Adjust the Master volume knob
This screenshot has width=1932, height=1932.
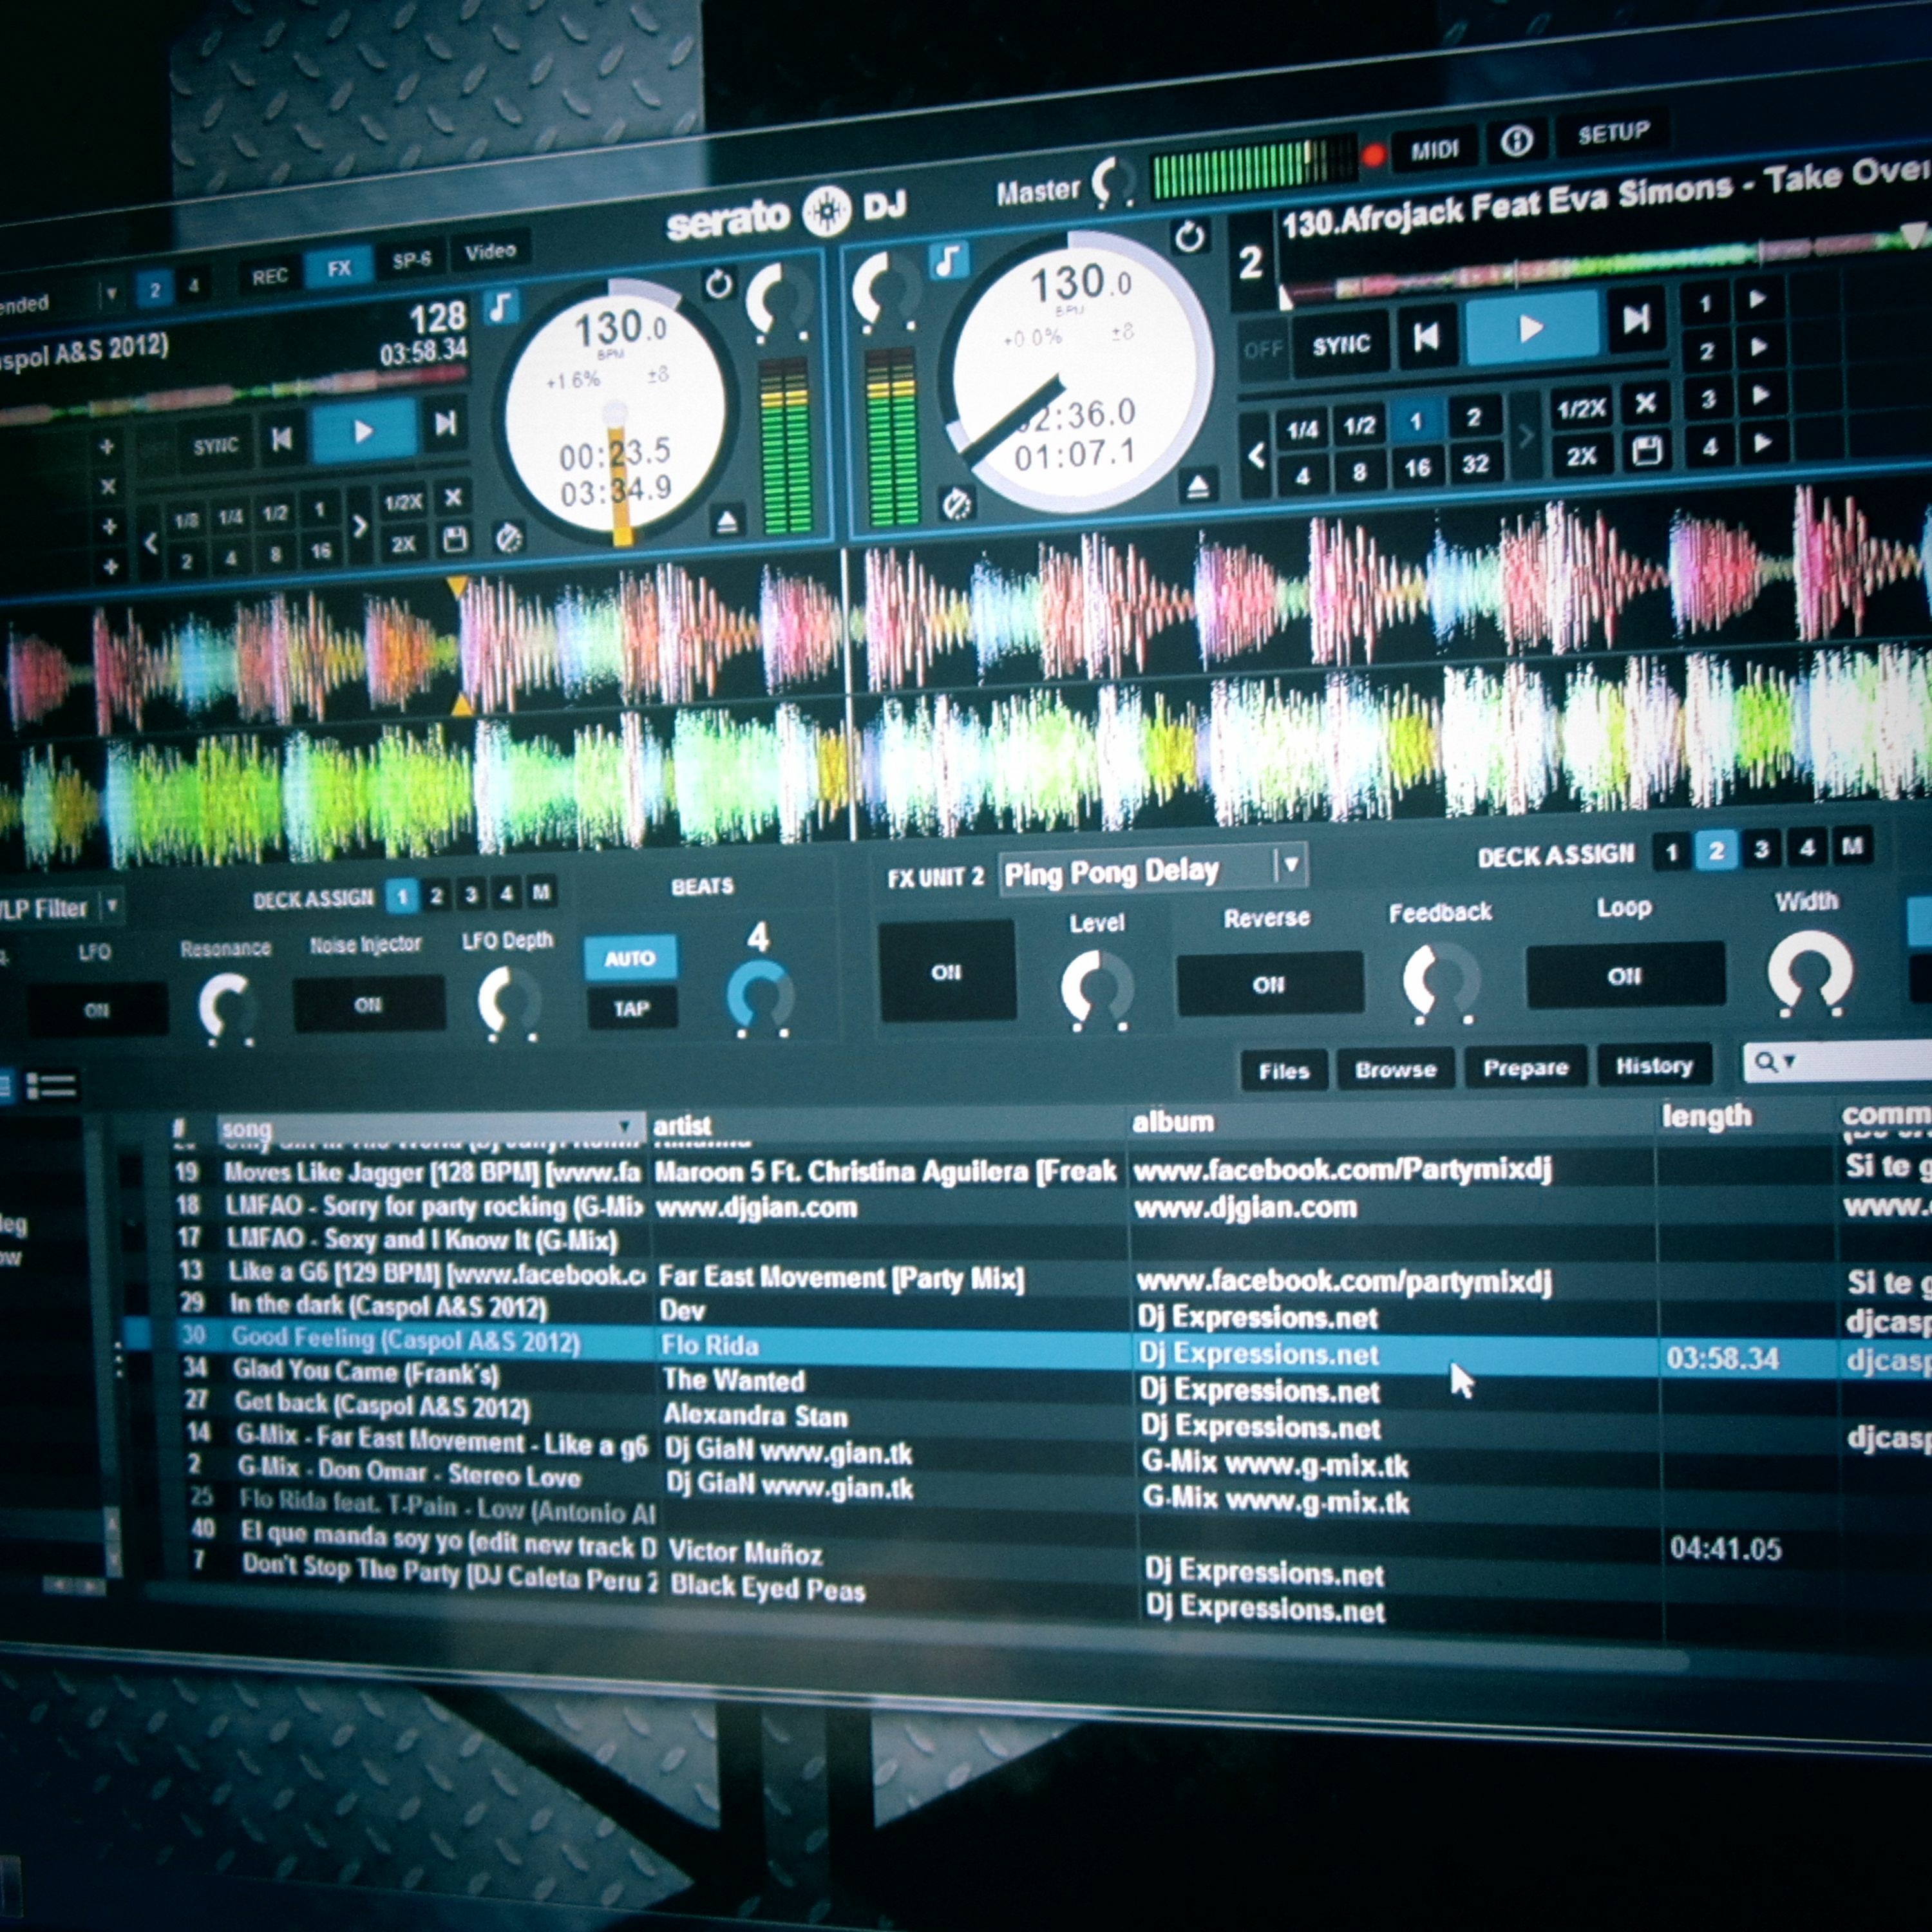[x=1112, y=182]
